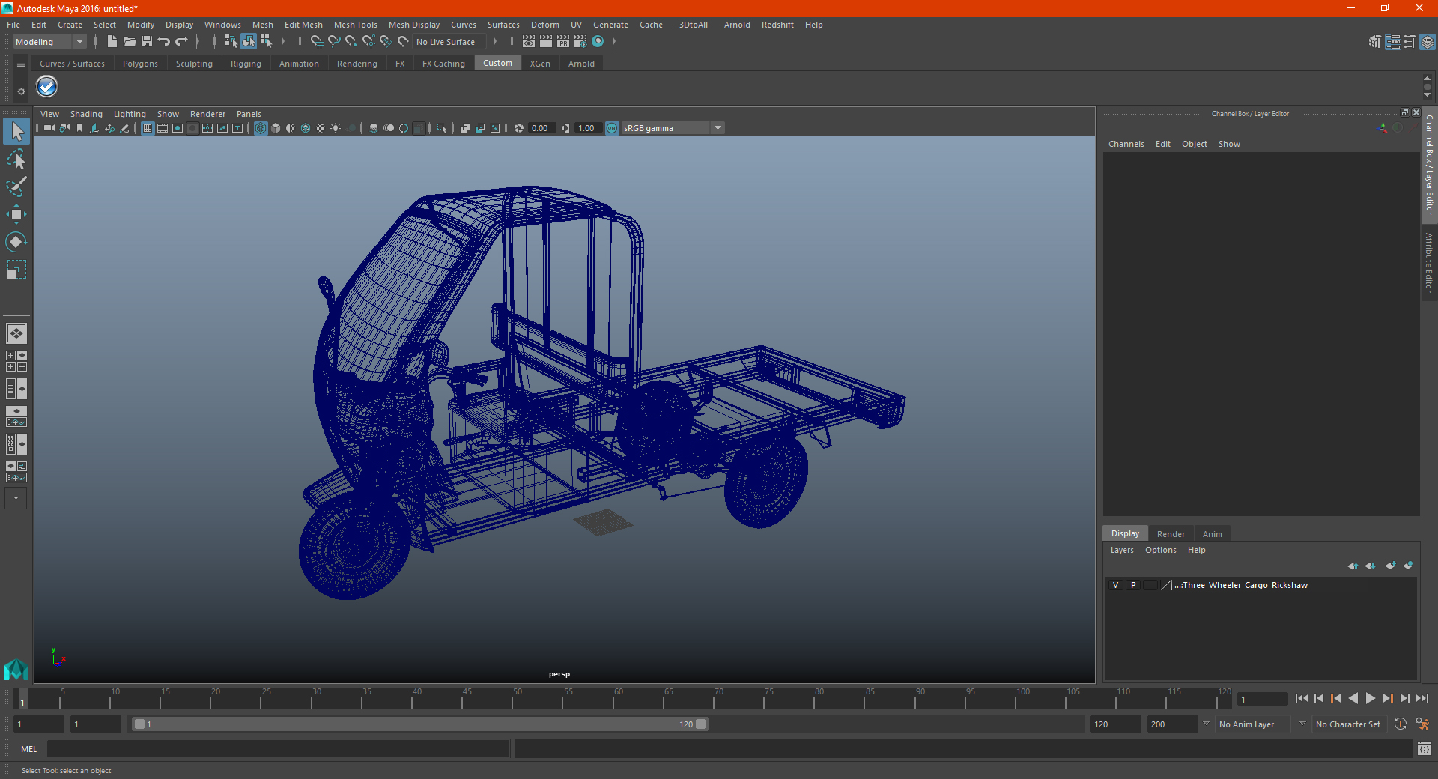
Task: Save the scene with floppy disk icon
Action: (x=147, y=42)
